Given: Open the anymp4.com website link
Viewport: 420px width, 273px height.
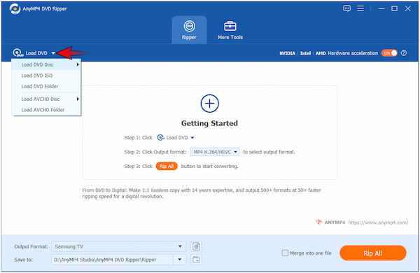Looking at the screenshot, I should click(x=378, y=223).
